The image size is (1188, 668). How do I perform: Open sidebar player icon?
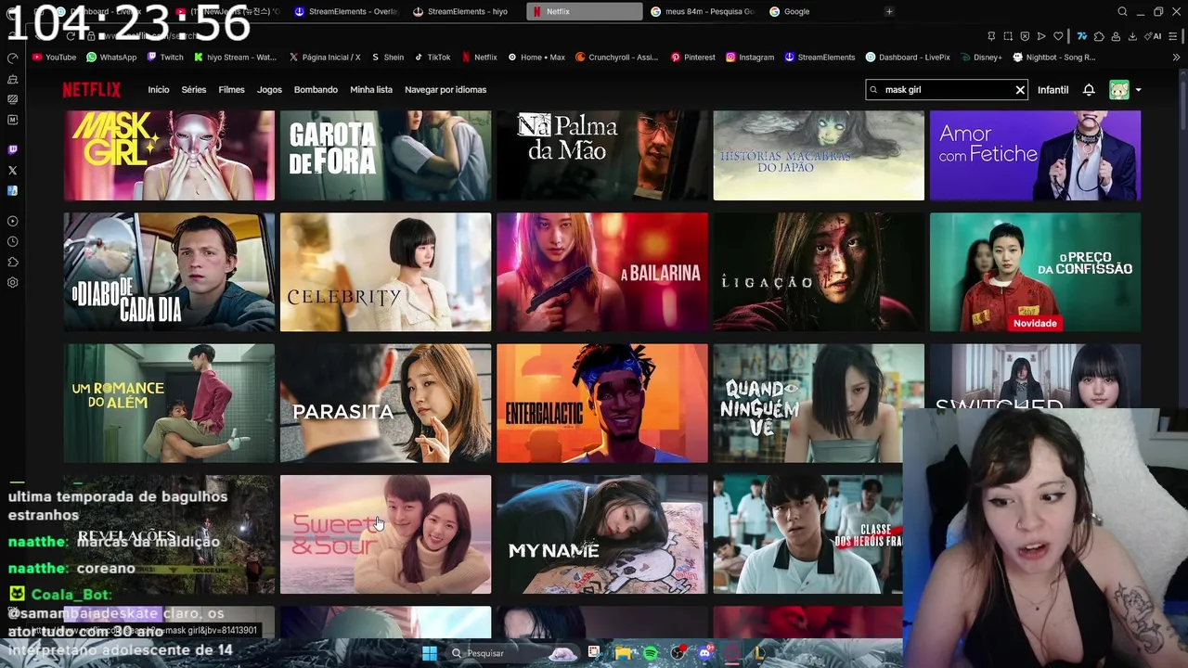pos(12,221)
